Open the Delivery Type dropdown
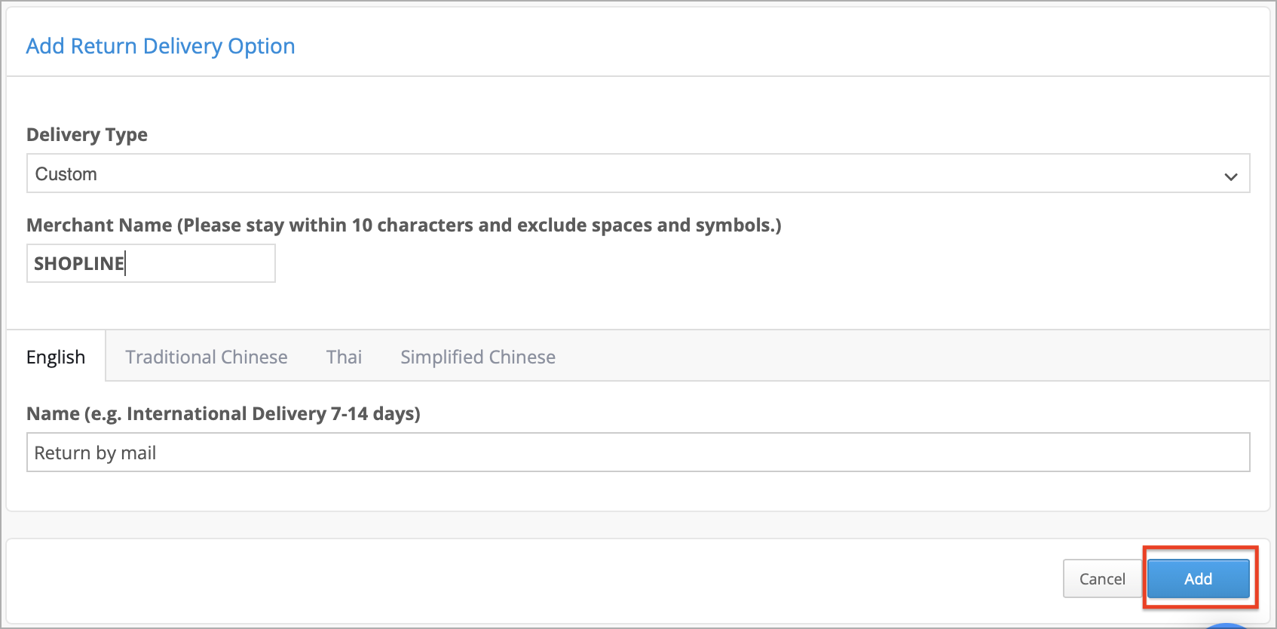This screenshot has width=1277, height=629. pos(638,173)
